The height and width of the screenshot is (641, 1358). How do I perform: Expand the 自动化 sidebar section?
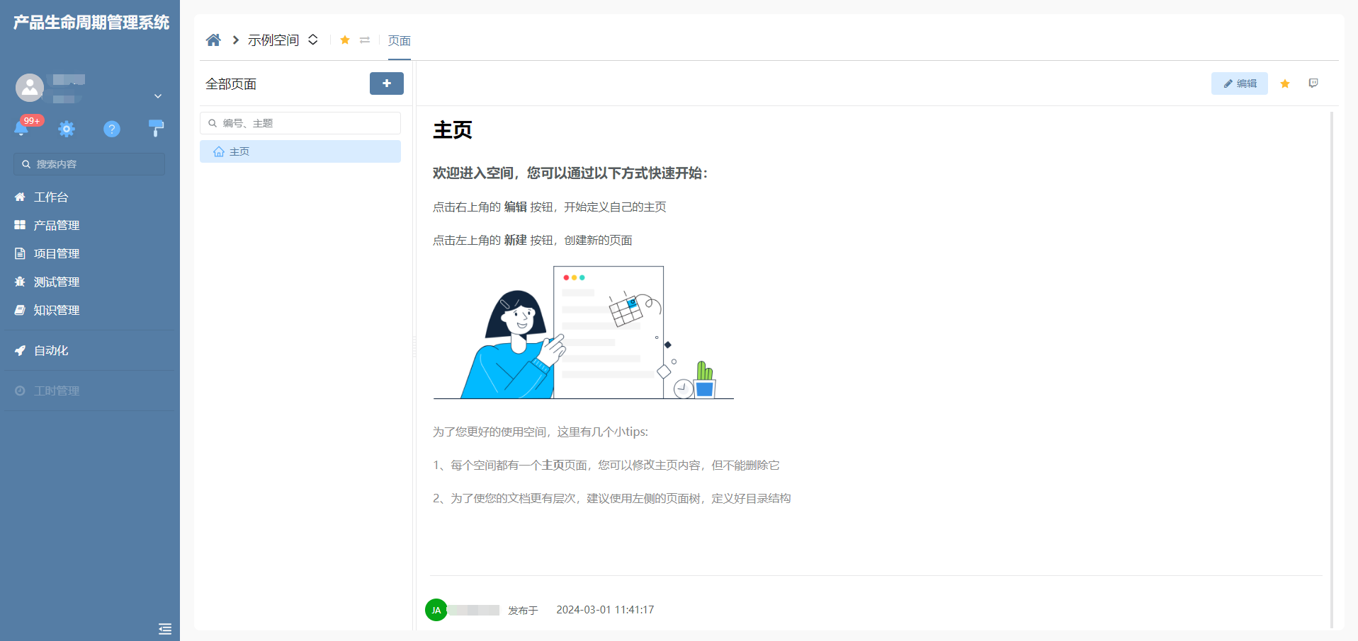pyautogui.click(x=50, y=350)
